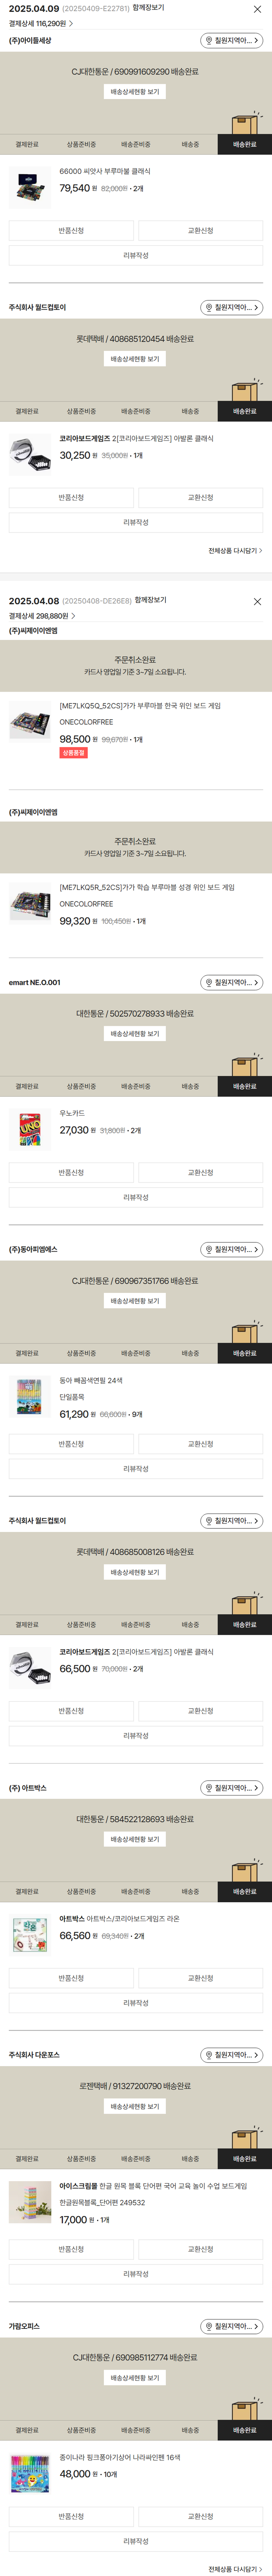Viewport: 272px width, 2576px height.
Task: Close the 2025.04.08 order section
Action: [257, 601]
